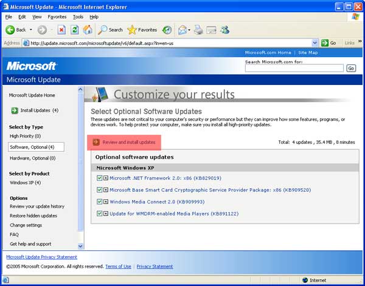Open Restore hidden updates
Screen dimensions: 365x286
tap(33, 216)
